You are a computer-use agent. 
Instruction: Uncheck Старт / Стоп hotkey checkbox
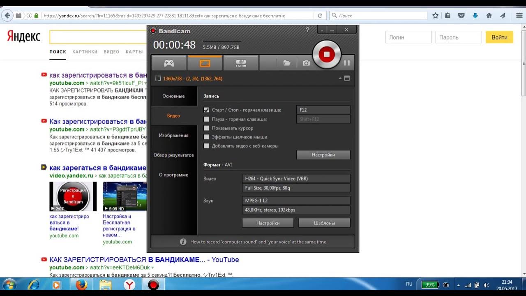206,110
